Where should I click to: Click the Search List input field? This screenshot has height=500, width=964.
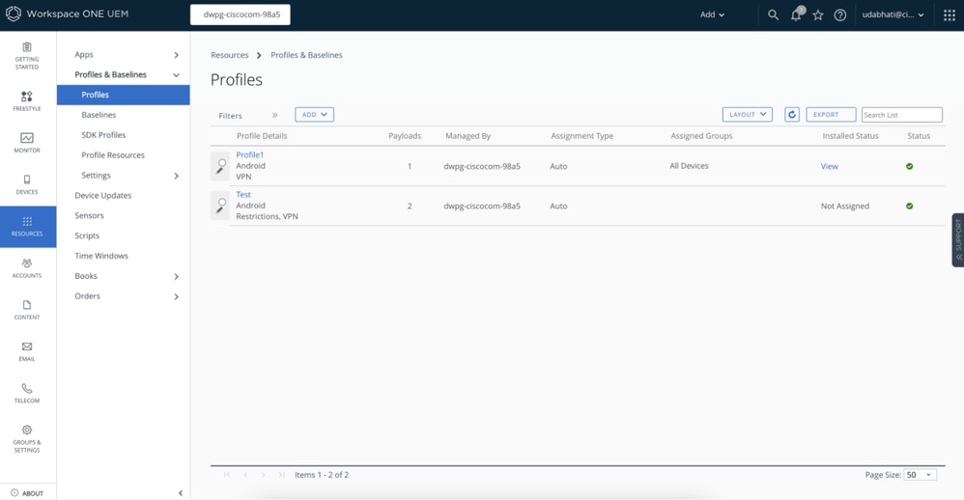click(x=901, y=115)
